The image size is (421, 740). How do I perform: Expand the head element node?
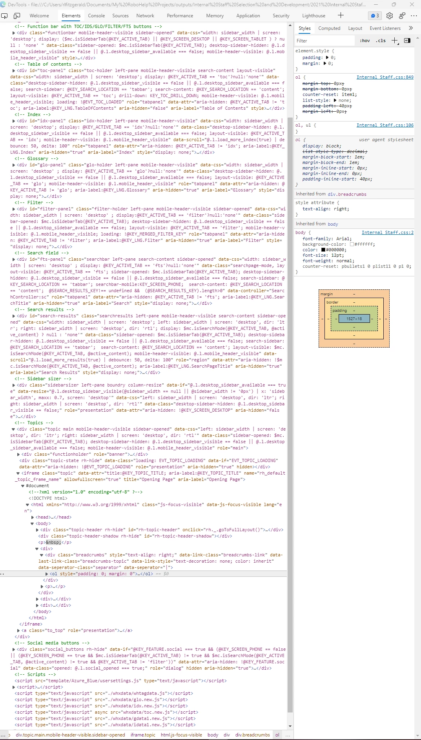click(32, 517)
